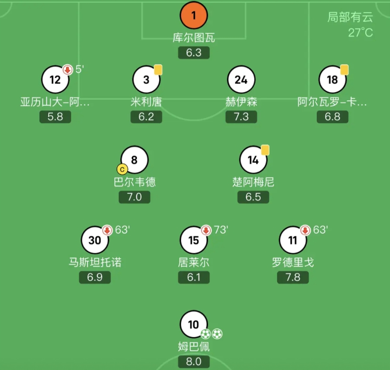
Task: Click yellow card next to number 18
Action: pos(344,69)
